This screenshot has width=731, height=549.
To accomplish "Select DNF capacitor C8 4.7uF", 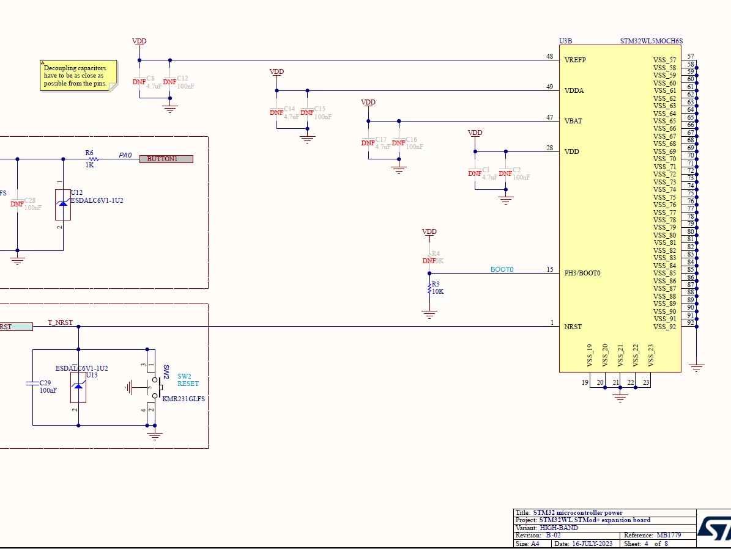I will [139, 82].
